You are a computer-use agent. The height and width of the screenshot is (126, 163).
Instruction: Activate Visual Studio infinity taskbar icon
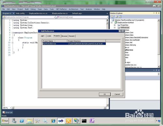(x=61, y=121)
